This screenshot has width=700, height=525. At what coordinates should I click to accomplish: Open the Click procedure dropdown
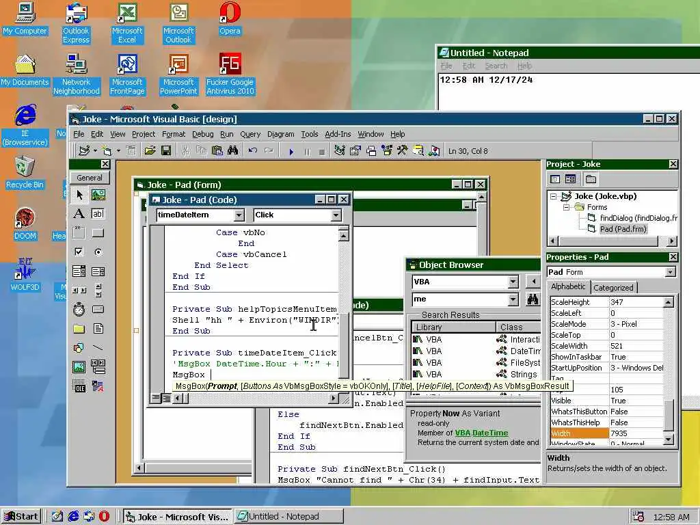click(x=336, y=215)
